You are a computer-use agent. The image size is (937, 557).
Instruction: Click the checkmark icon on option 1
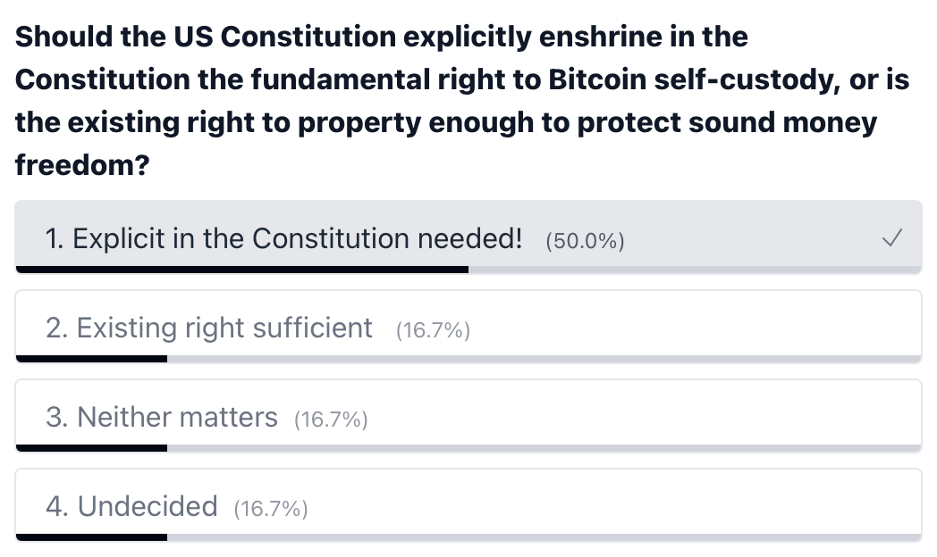click(891, 238)
